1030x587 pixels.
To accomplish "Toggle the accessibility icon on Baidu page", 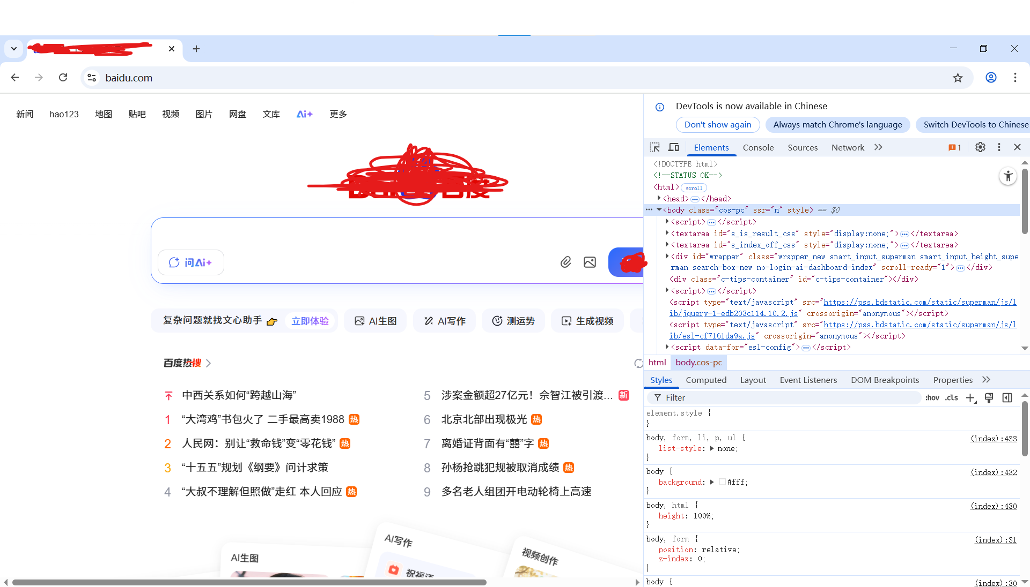I will (1008, 176).
